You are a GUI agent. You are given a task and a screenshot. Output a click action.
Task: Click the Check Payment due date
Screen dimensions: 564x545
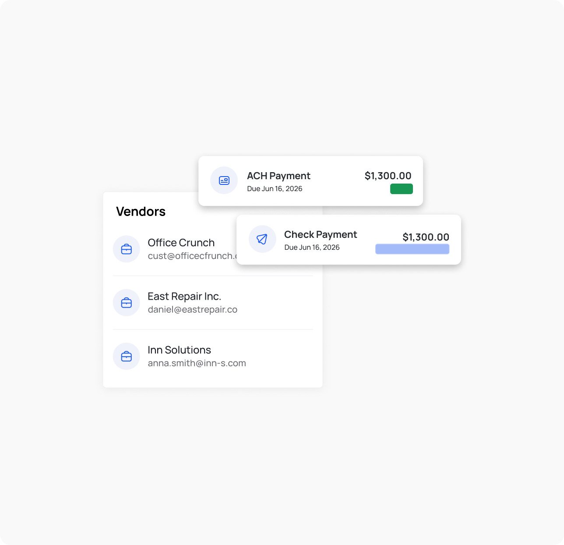312,248
